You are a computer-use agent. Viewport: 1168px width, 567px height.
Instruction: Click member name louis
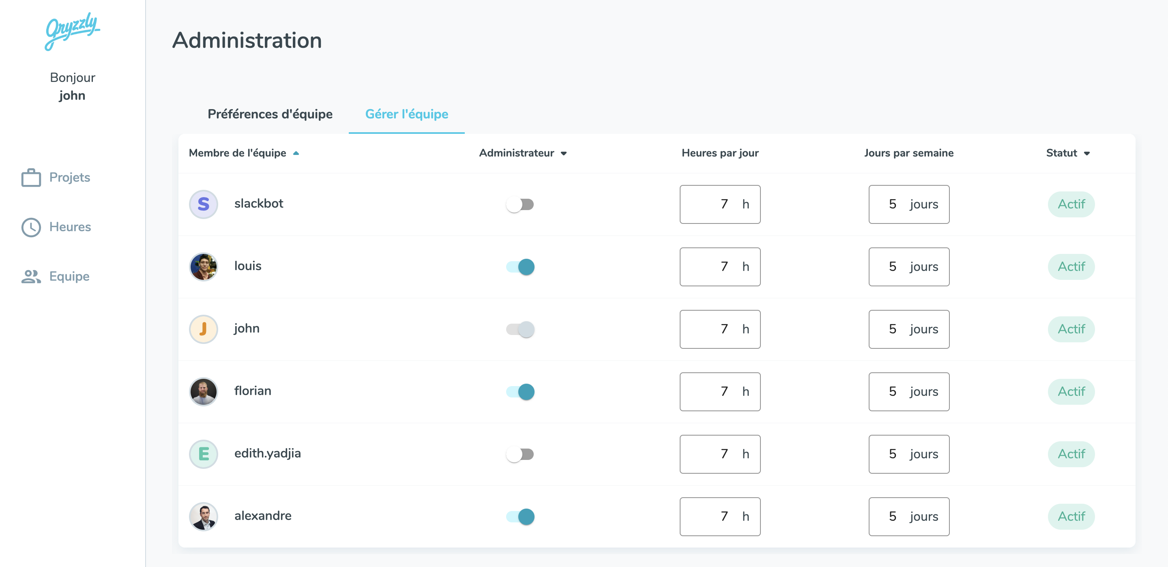tap(247, 266)
